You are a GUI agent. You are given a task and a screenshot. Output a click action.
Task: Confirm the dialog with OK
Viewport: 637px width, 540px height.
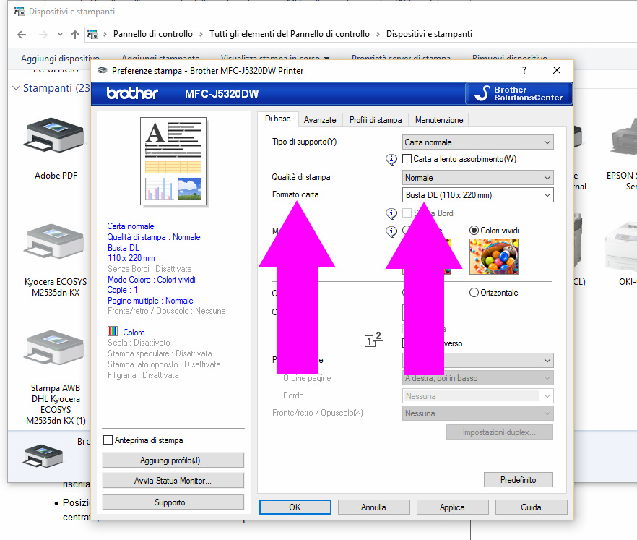(x=295, y=507)
